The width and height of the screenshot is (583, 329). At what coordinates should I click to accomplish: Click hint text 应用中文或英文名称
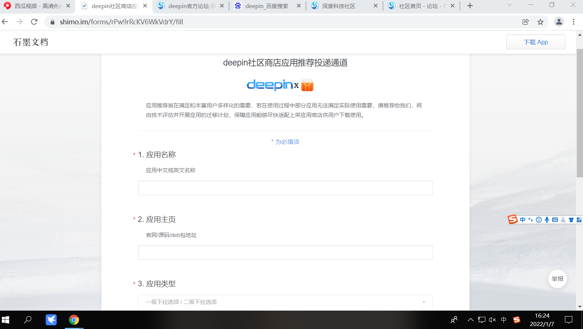(x=171, y=170)
